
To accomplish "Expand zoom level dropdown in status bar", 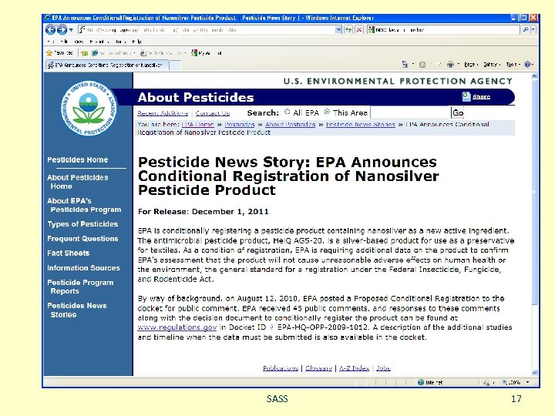I will point(528,382).
